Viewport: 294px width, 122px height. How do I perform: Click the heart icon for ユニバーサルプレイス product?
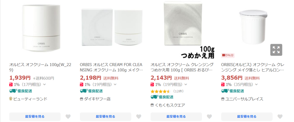(280, 116)
